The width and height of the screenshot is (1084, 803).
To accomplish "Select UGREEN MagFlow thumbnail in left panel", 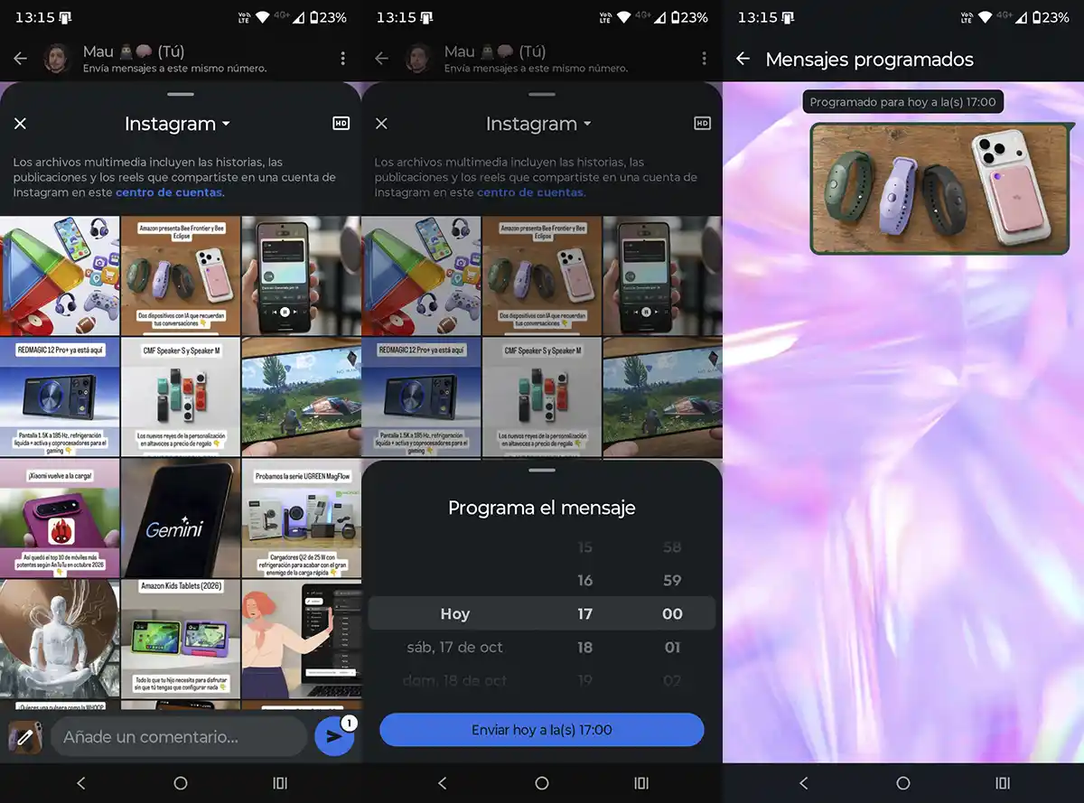I will coord(302,518).
